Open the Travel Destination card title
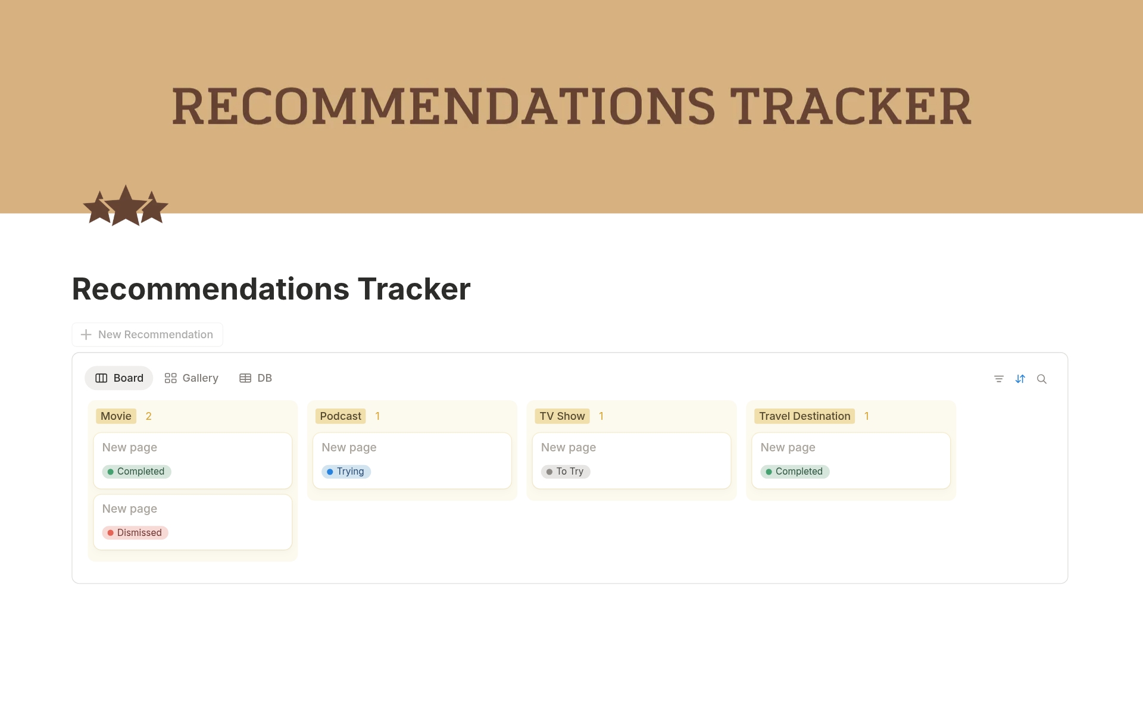 coord(788,447)
